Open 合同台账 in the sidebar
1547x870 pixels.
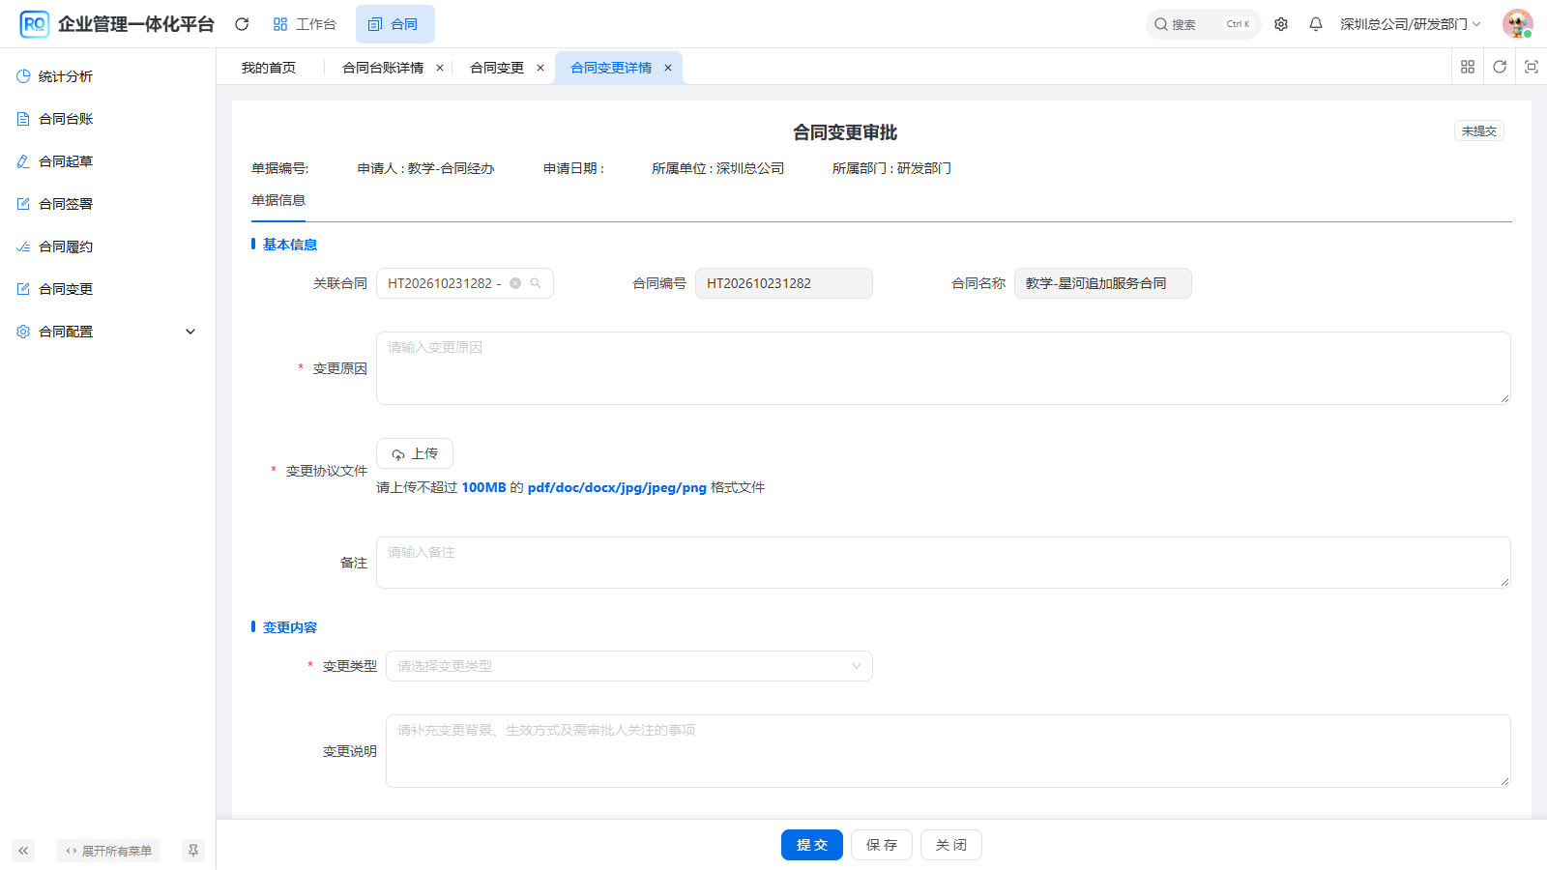pos(107,119)
